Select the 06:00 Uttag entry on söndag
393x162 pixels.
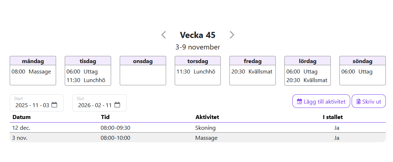(x=357, y=72)
